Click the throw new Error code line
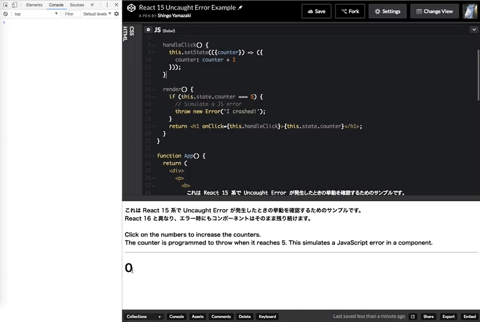The height and width of the screenshot is (322, 480). pyautogui.click(x=220, y=112)
